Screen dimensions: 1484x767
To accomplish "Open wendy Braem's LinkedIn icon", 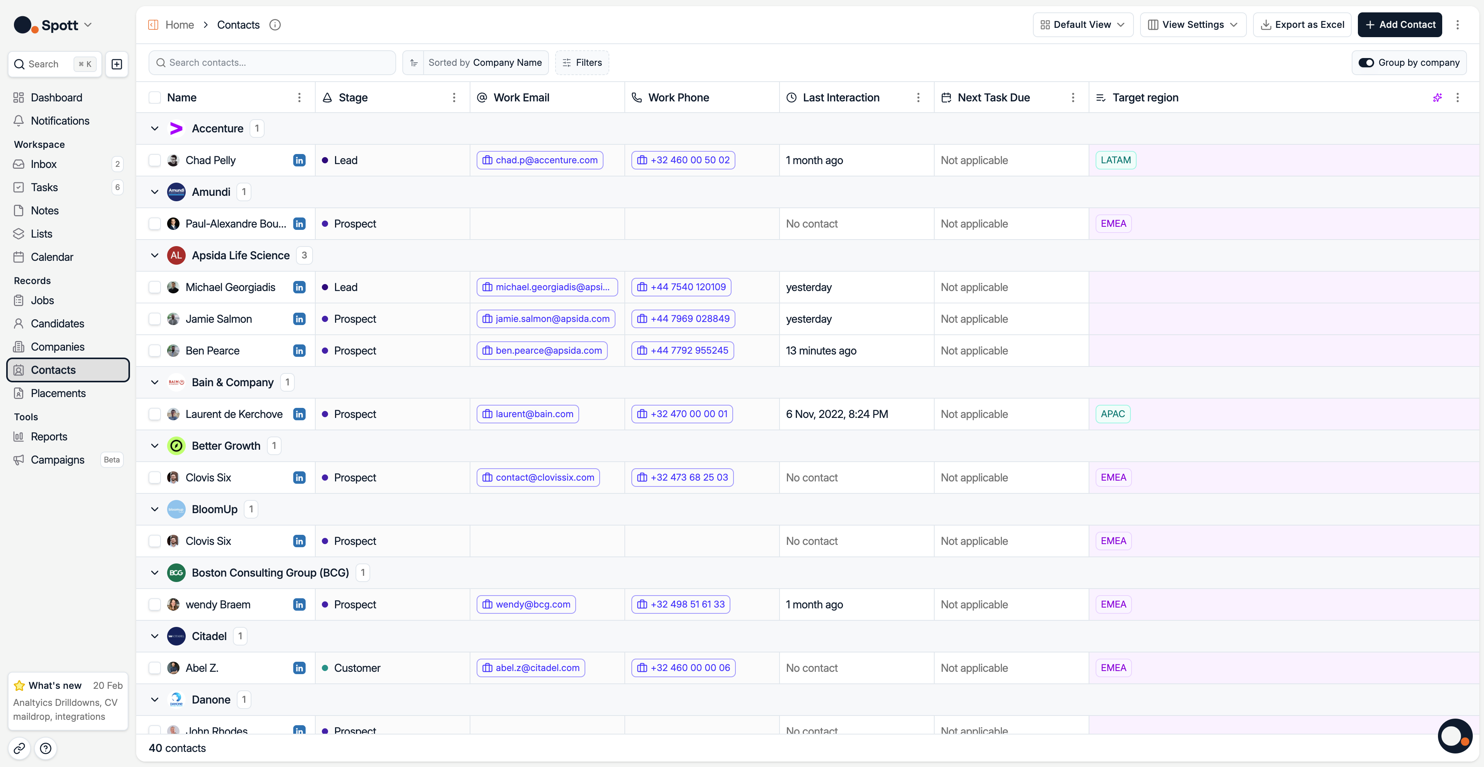I will [x=299, y=604].
